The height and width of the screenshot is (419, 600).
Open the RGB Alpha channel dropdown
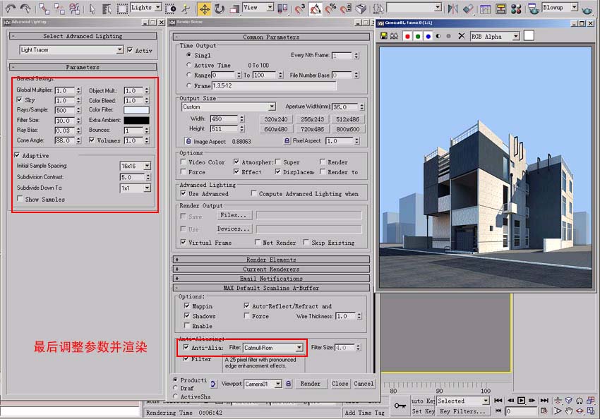pos(515,36)
